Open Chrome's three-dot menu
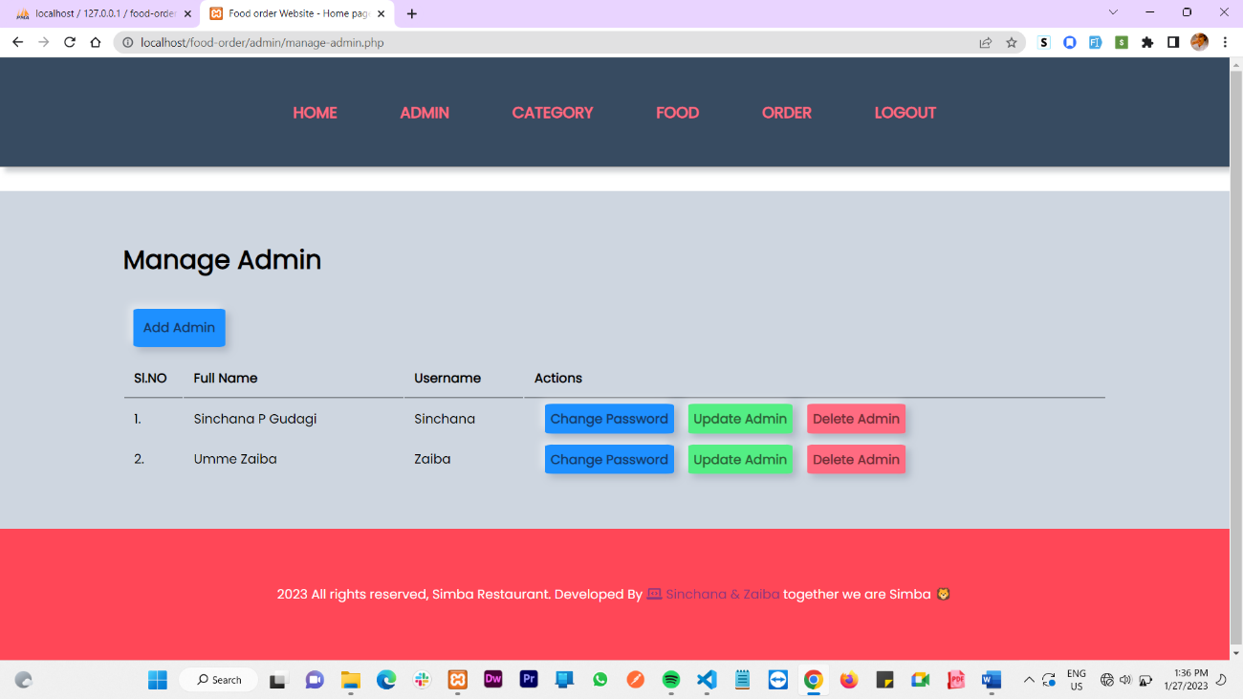This screenshot has height=699, width=1243. click(1225, 42)
